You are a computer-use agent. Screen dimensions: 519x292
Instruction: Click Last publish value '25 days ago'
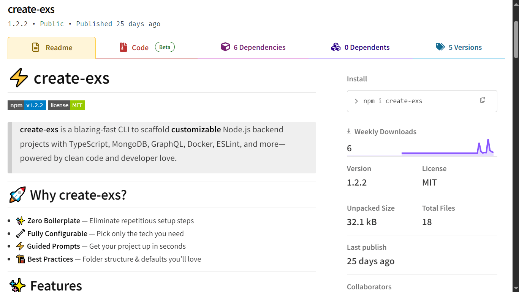tap(371, 261)
